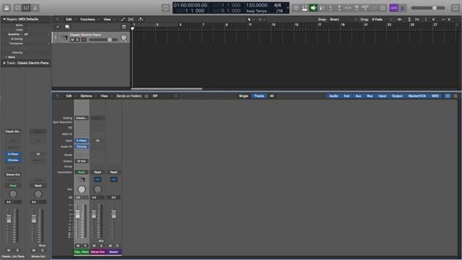Solo the Clas...Piano mixer channel strip
Image resolution: width=462 pixels, height=260 pixels.
click(85, 246)
